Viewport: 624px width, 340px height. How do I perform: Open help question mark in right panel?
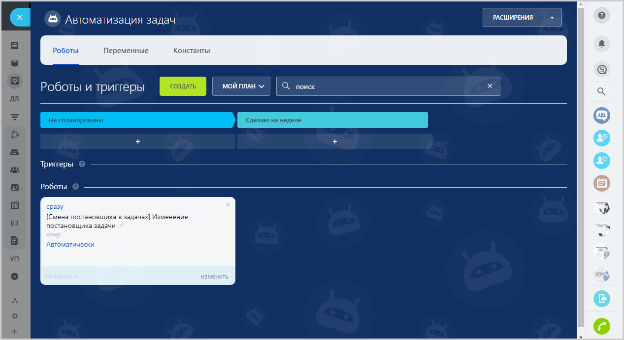[x=602, y=15]
